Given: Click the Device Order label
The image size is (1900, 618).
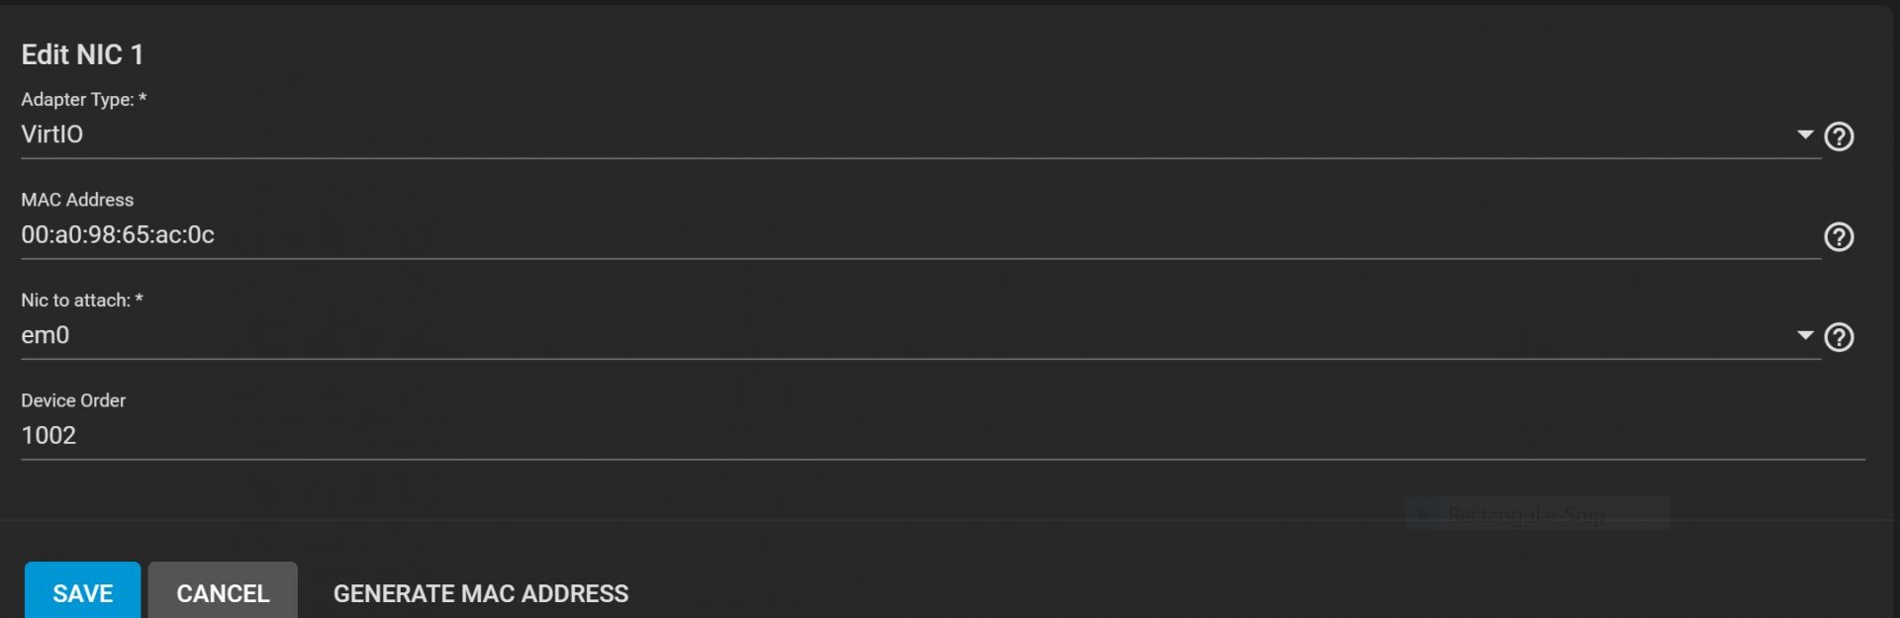Looking at the screenshot, I should pyautogui.click(x=73, y=400).
